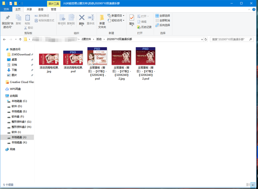Click the Refresh button in address bar

point(206,39)
